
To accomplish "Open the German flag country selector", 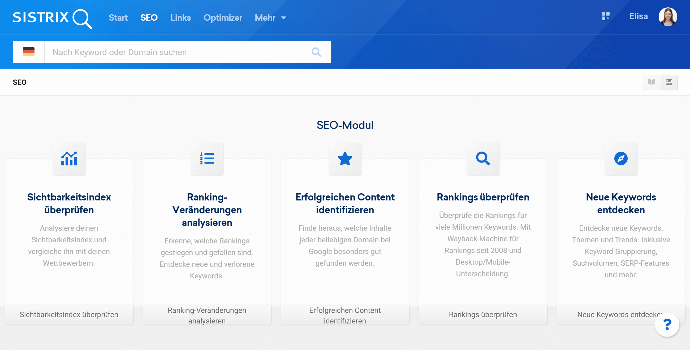I will (29, 52).
